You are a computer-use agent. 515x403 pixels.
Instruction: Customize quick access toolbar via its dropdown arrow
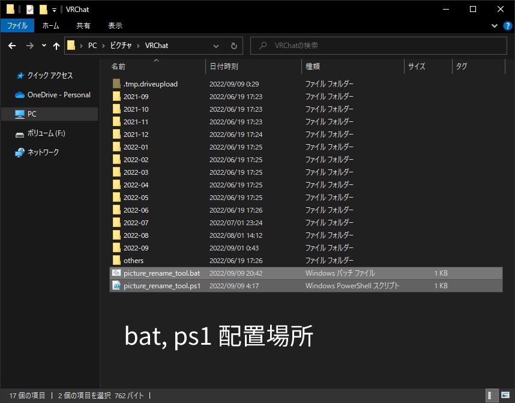53,9
